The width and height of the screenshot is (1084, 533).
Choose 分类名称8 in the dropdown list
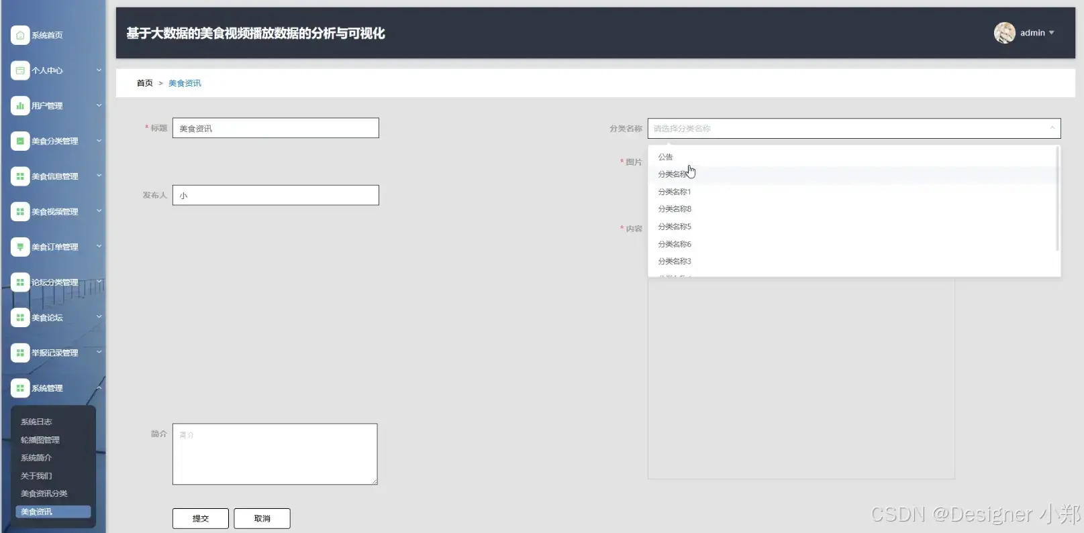point(852,209)
